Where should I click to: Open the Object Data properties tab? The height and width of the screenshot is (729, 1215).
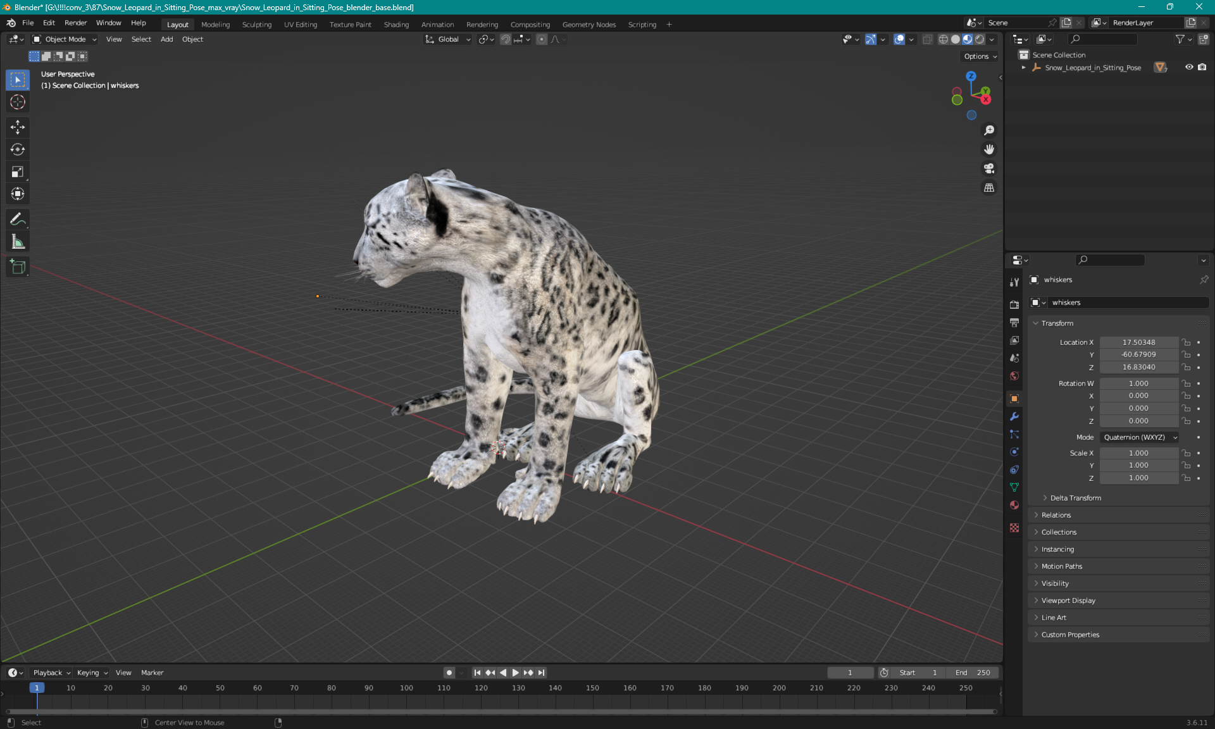[x=1014, y=487]
